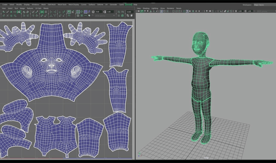Click the UV editor exposure field showing 0.00
The height and width of the screenshot is (163, 276).
tap(98, 12)
